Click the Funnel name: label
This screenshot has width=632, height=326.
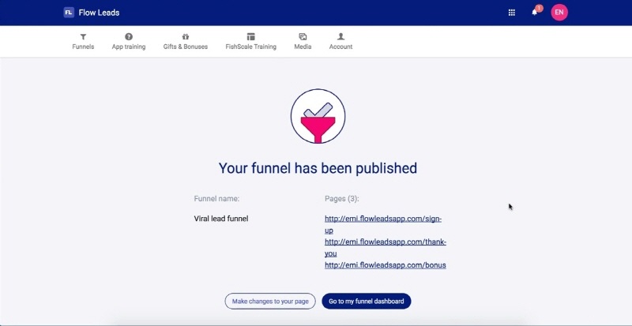[x=216, y=199]
